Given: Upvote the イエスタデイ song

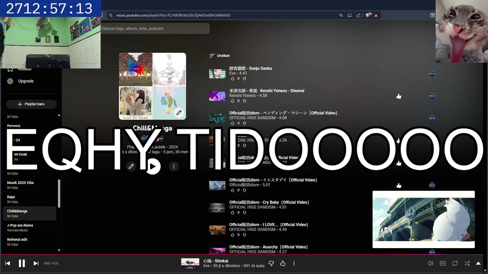Looking at the screenshot, I should click(x=233, y=190).
